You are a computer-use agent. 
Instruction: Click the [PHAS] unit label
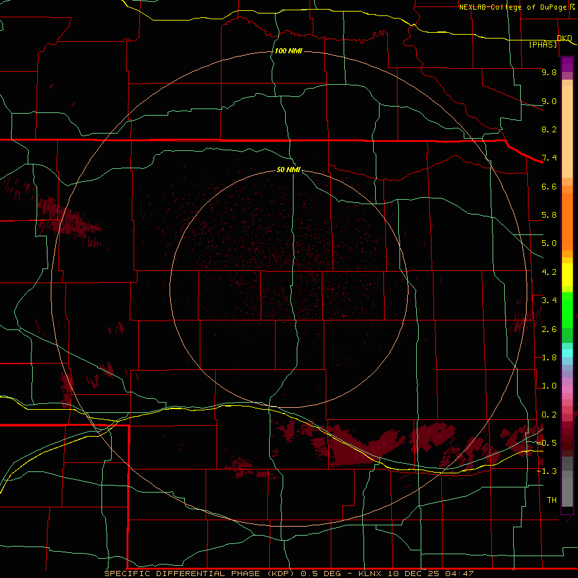click(543, 44)
